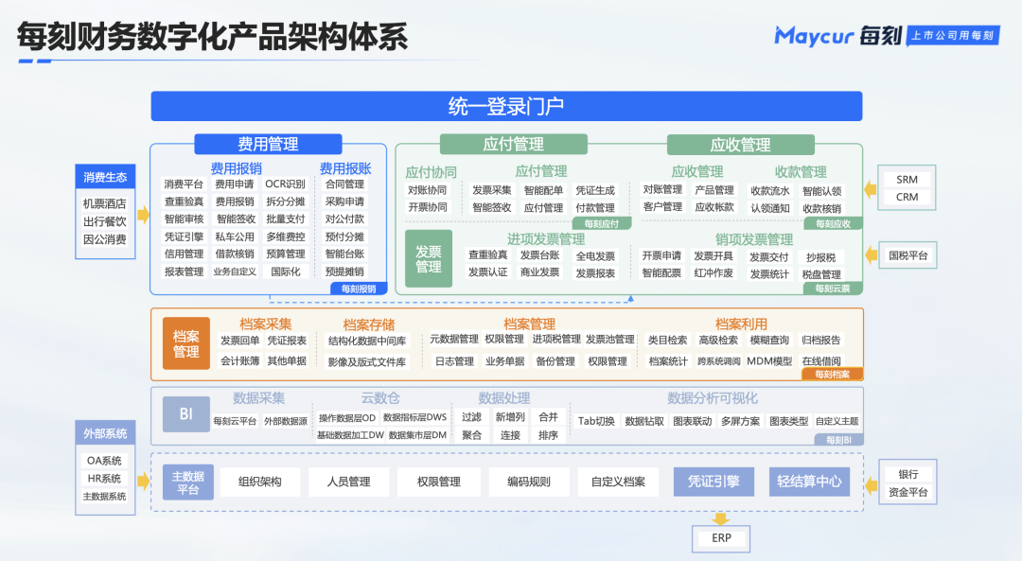The height and width of the screenshot is (561, 1022).
Task: Select the Tab切换 cell
Action: coord(596,421)
